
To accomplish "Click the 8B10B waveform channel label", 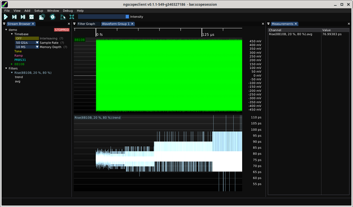I will [79, 39].
